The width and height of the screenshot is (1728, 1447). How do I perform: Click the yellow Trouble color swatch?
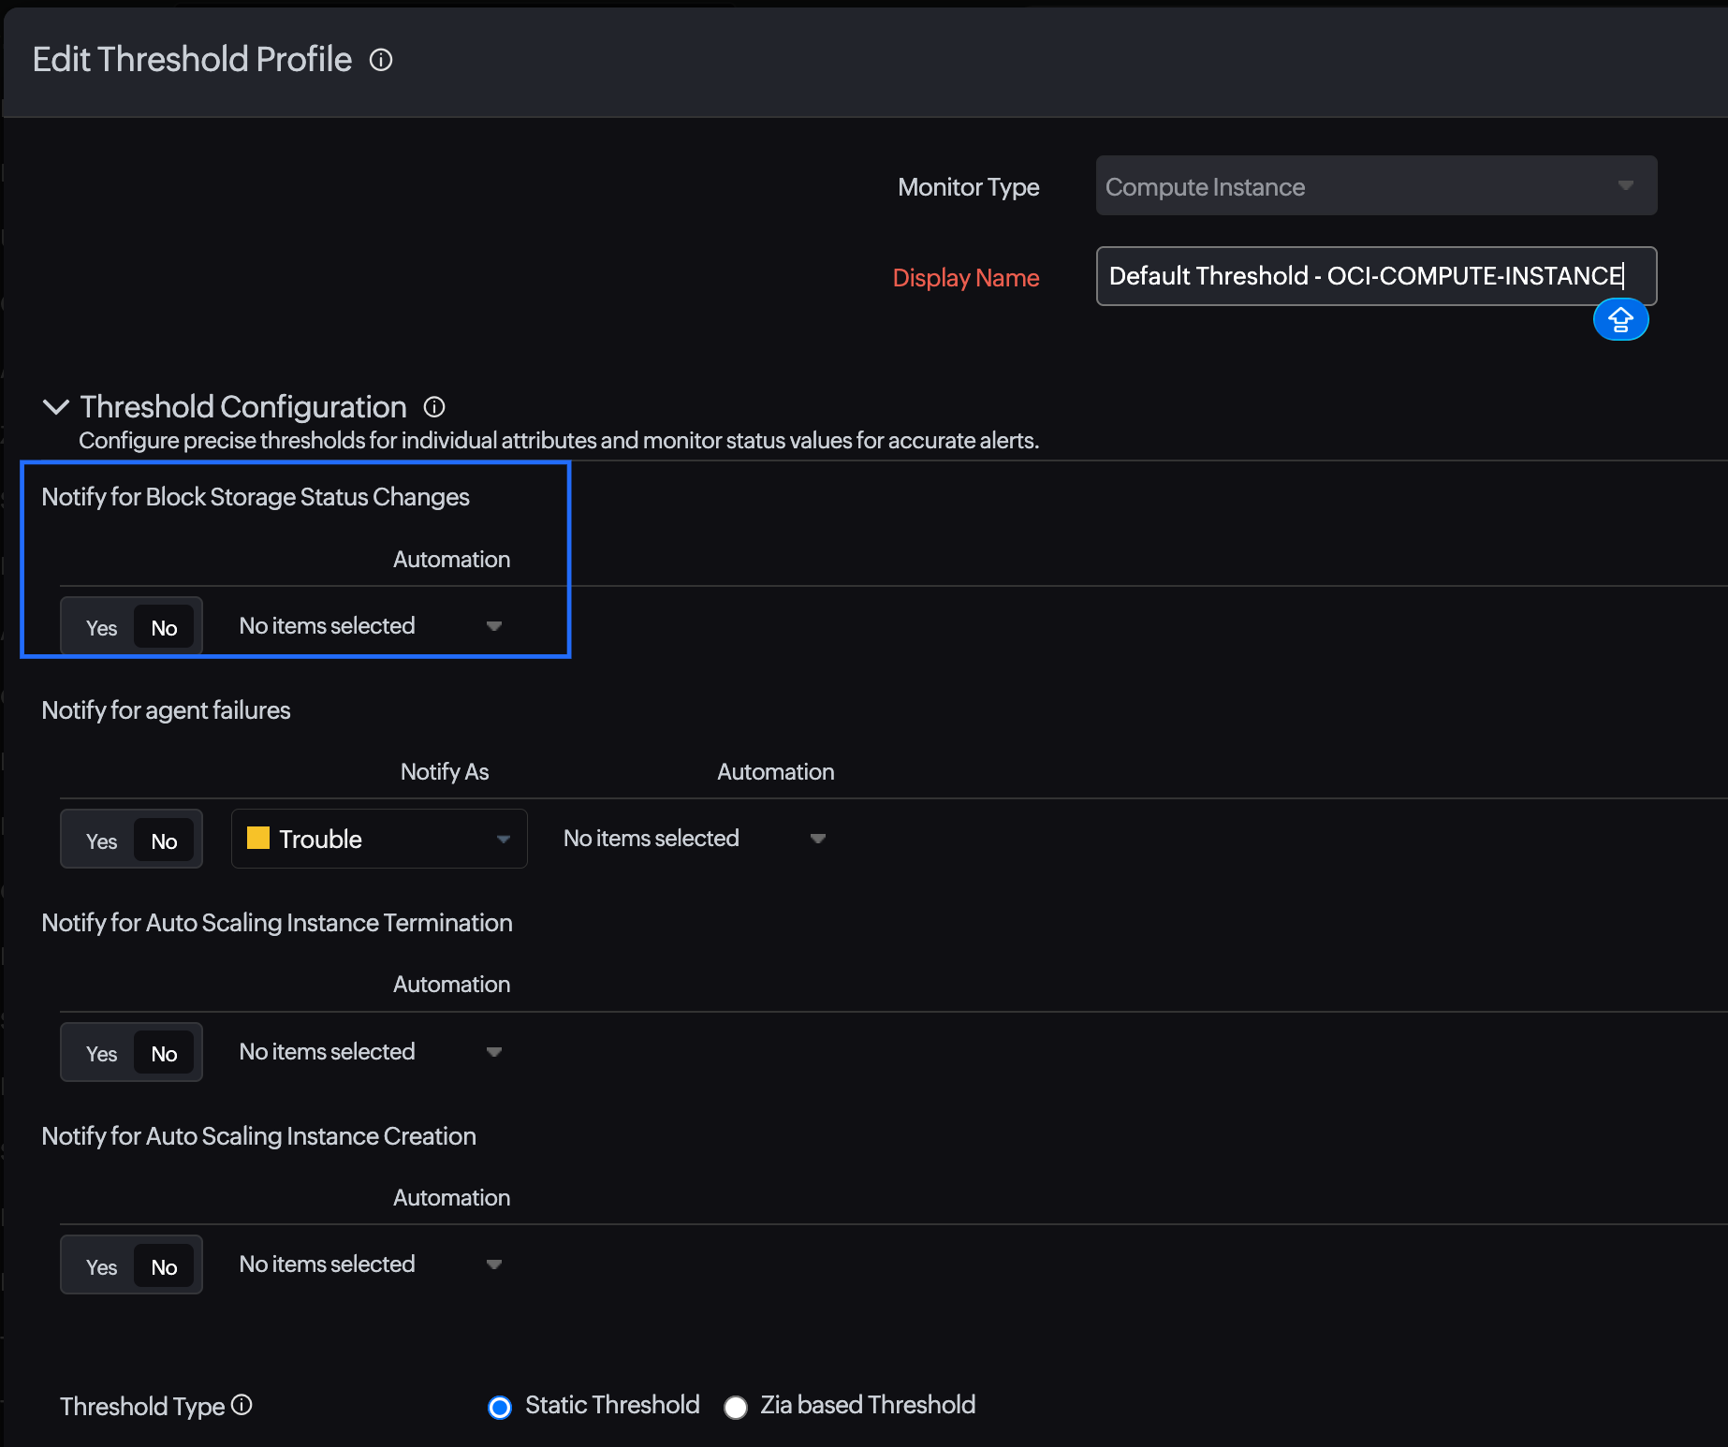(258, 838)
